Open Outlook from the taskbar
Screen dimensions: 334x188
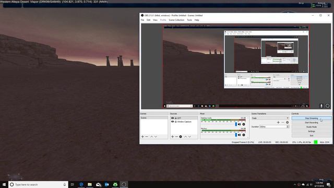(106, 184)
